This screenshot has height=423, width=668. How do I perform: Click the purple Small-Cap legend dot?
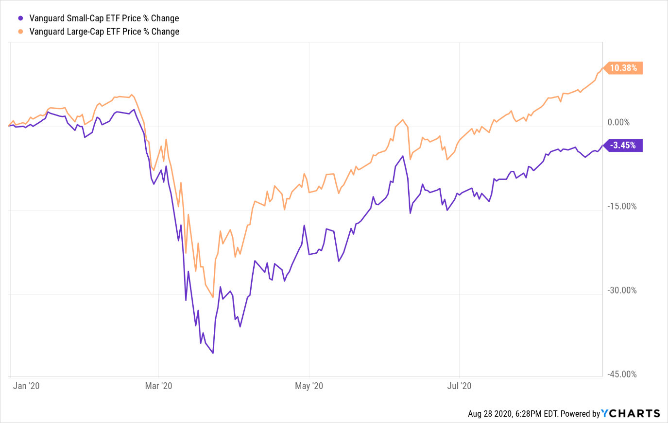coord(20,18)
